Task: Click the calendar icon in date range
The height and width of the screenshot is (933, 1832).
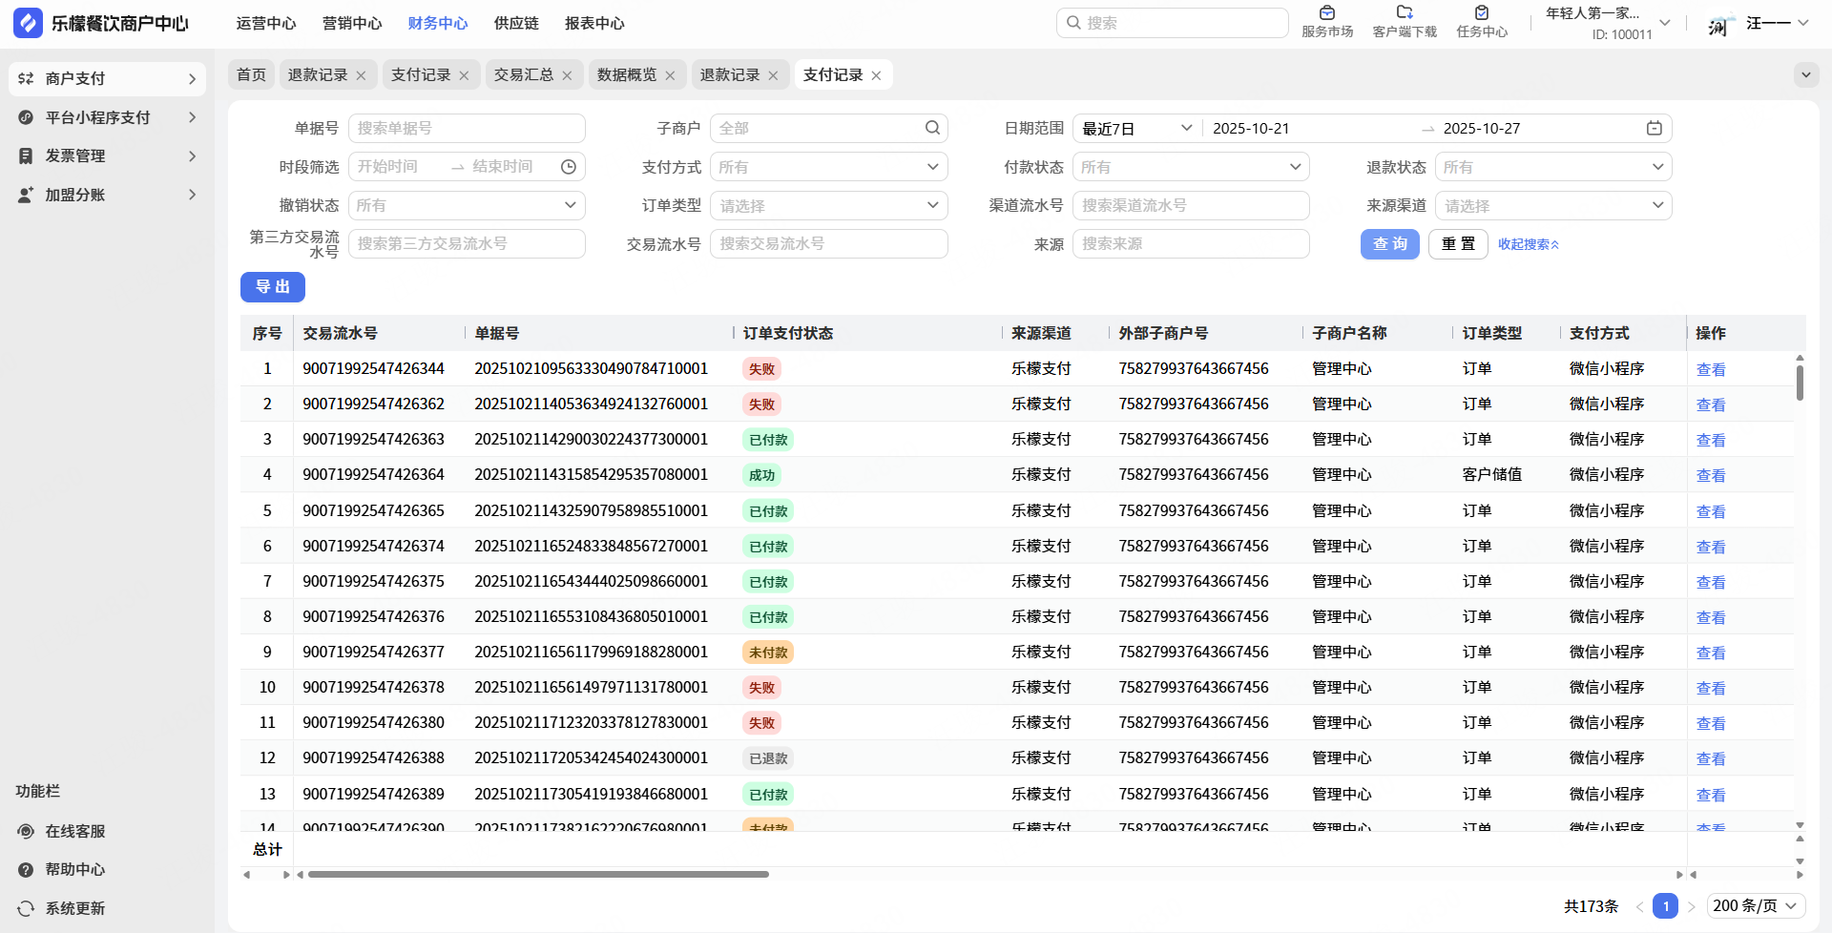Action: point(1655,129)
